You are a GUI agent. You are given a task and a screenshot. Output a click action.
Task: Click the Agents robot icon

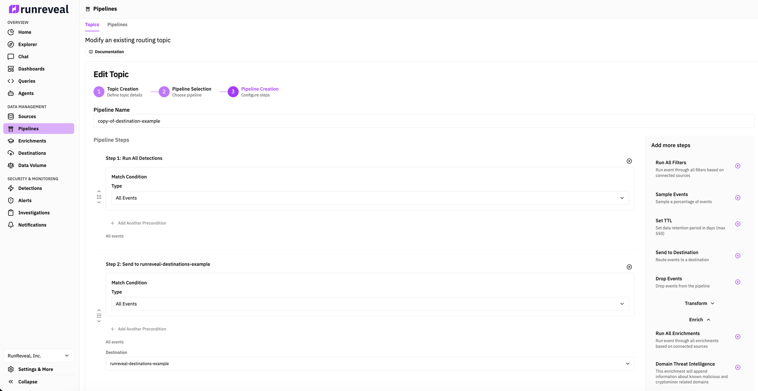click(11, 93)
